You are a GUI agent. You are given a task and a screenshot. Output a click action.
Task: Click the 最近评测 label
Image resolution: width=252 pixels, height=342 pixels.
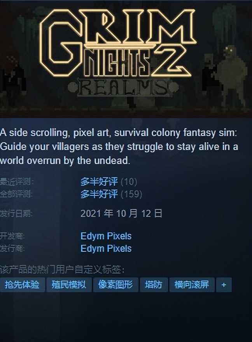(17, 181)
